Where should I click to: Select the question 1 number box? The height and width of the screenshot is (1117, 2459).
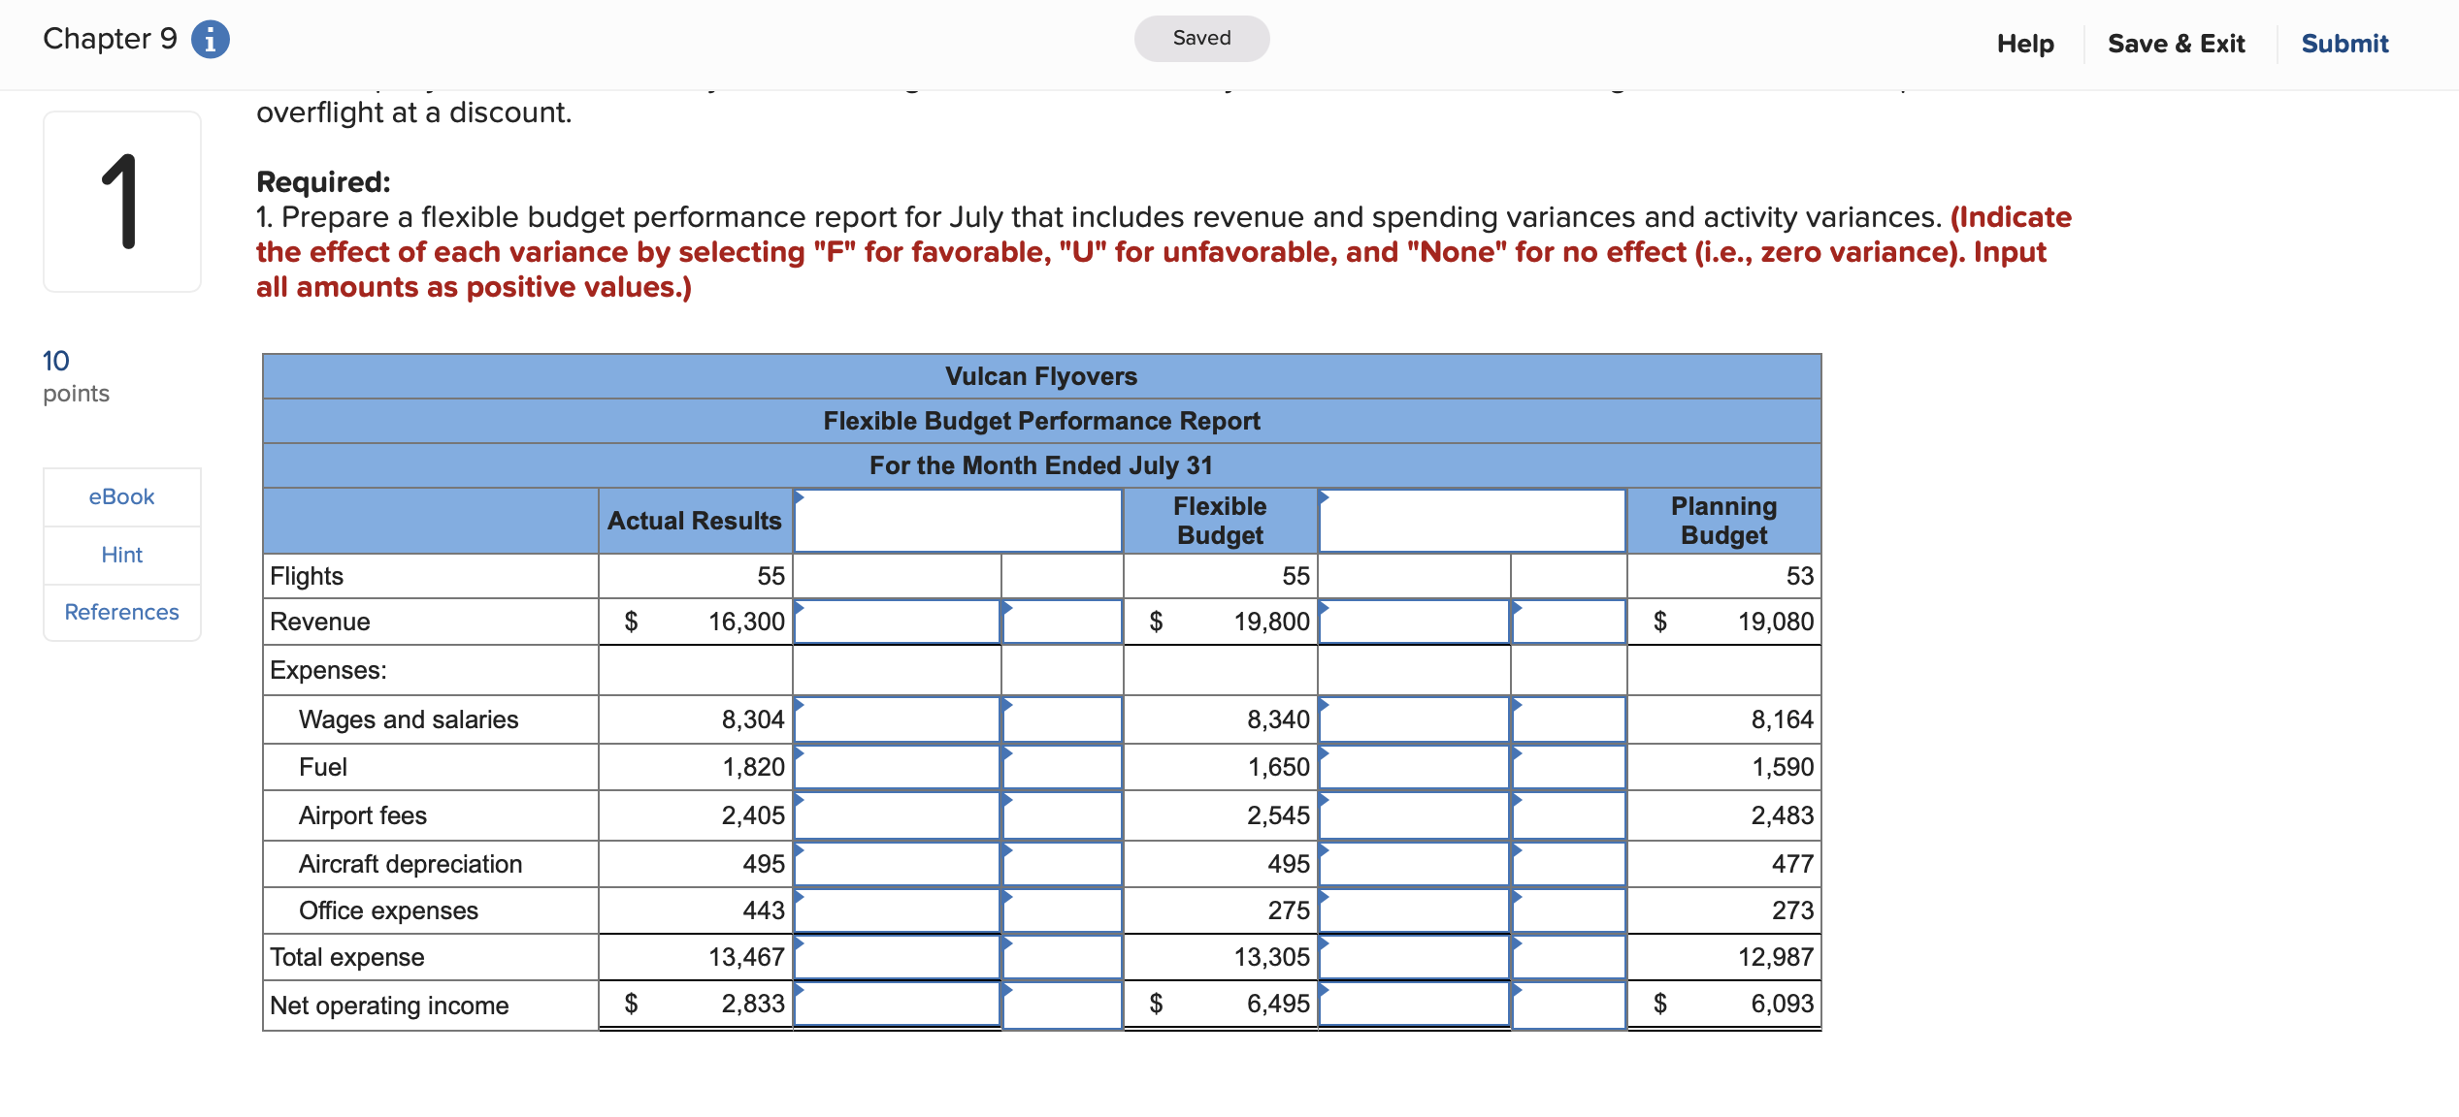coord(121,201)
